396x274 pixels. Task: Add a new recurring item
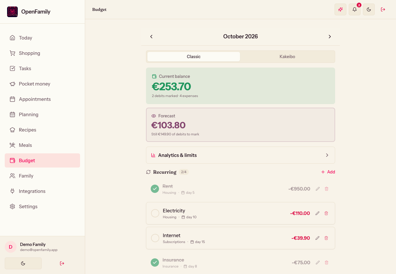(x=328, y=172)
